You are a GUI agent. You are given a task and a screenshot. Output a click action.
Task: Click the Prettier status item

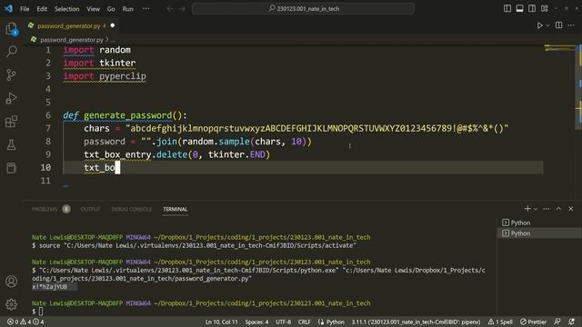click(533, 322)
